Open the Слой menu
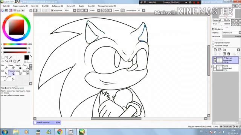 click(x=45, y=6)
